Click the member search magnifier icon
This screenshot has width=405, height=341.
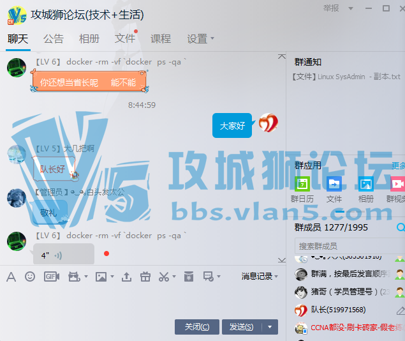[x=401, y=227]
